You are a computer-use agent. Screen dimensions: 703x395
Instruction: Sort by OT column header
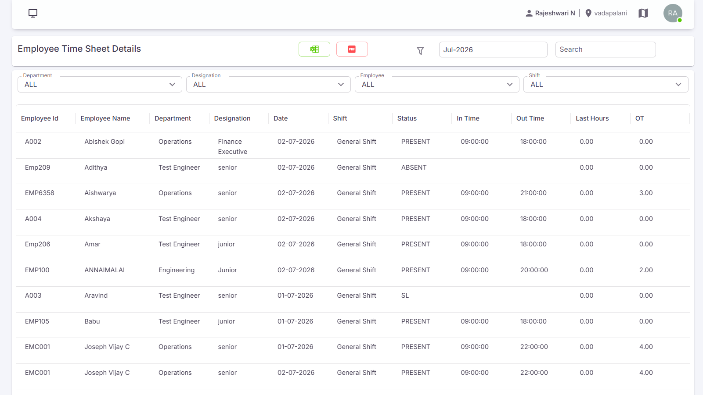(640, 118)
